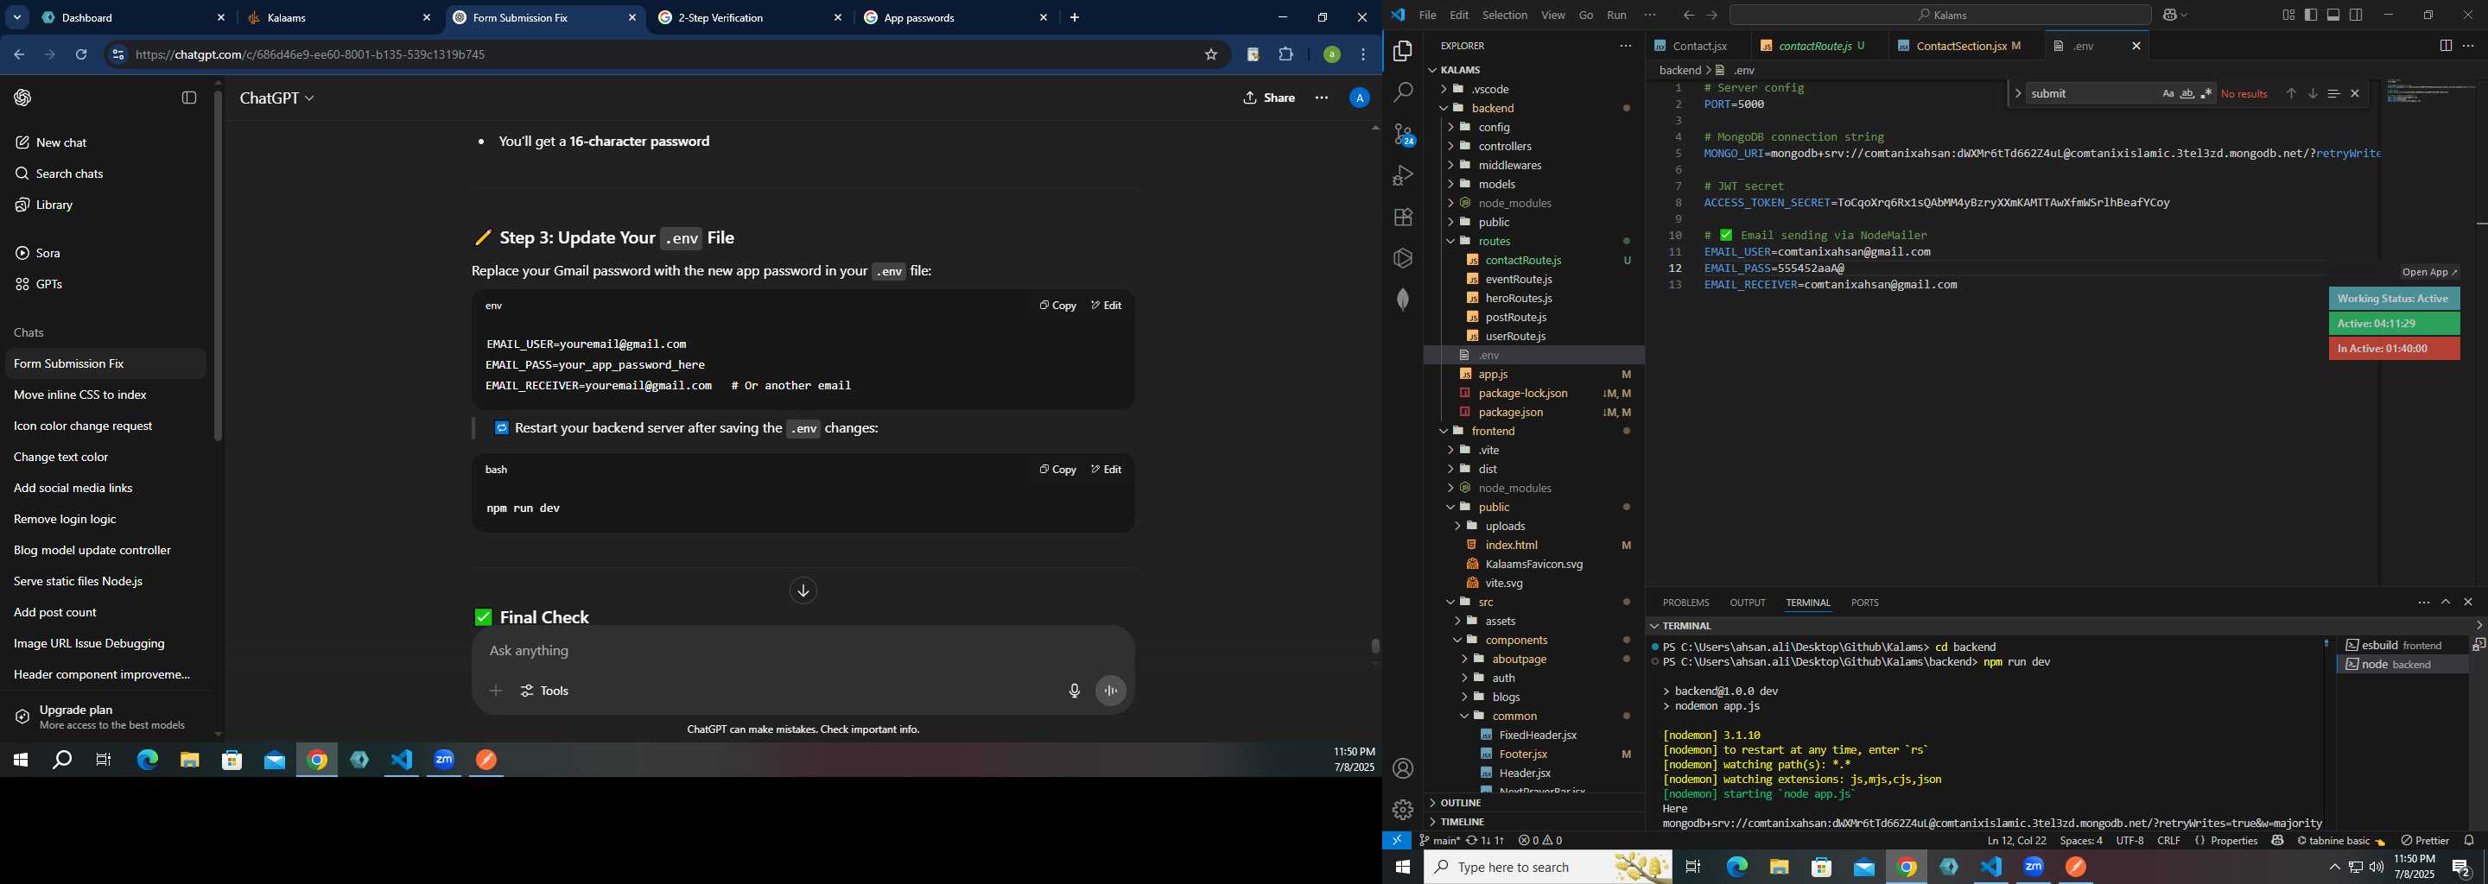Maximize the VS Code terminal panel
Viewport: 2488px width, 884px height.
(2446, 603)
